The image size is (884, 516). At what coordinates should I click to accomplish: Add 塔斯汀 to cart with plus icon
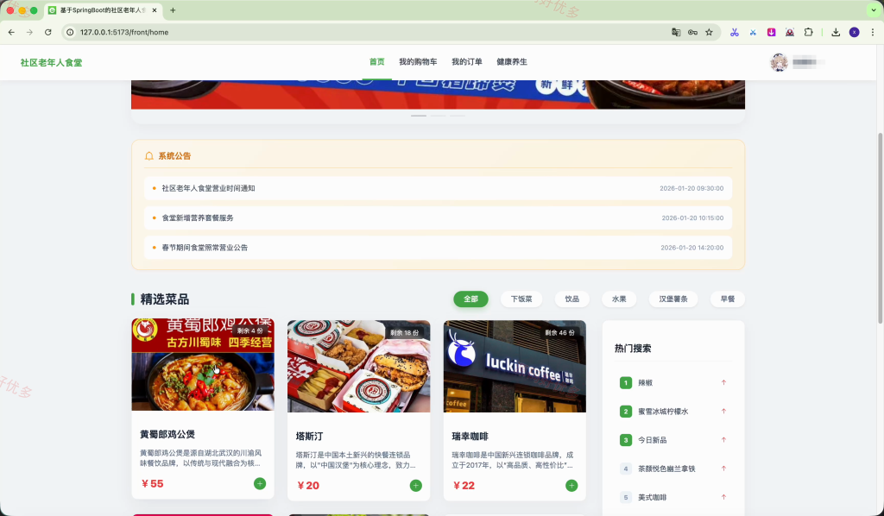tap(415, 486)
